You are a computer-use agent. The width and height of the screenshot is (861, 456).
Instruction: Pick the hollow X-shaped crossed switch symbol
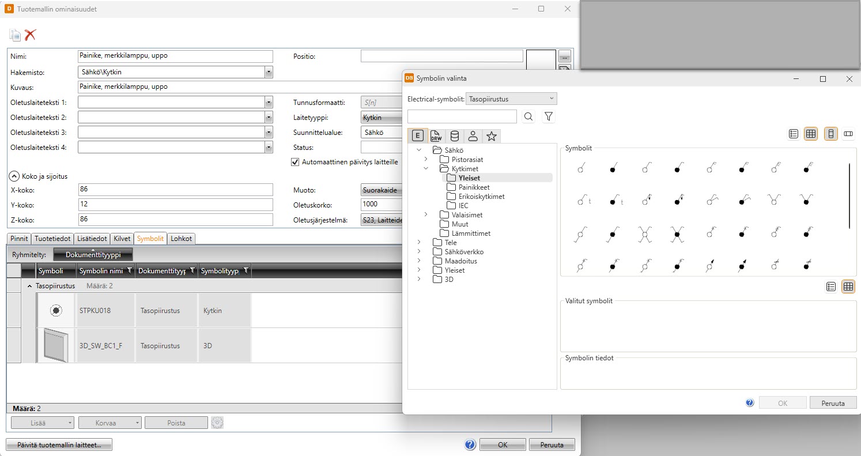pos(644,233)
